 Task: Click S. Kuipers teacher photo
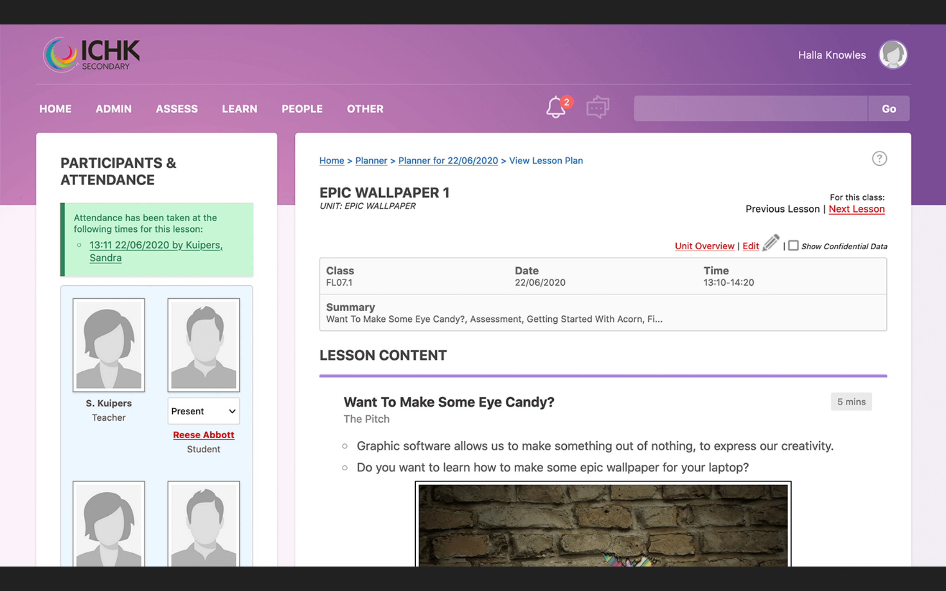point(109,345)
